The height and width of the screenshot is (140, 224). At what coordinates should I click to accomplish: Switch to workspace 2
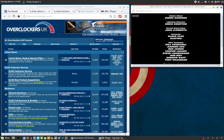[208, 138]
